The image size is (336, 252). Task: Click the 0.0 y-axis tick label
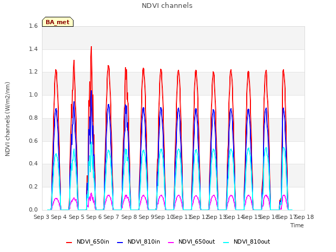33,209
